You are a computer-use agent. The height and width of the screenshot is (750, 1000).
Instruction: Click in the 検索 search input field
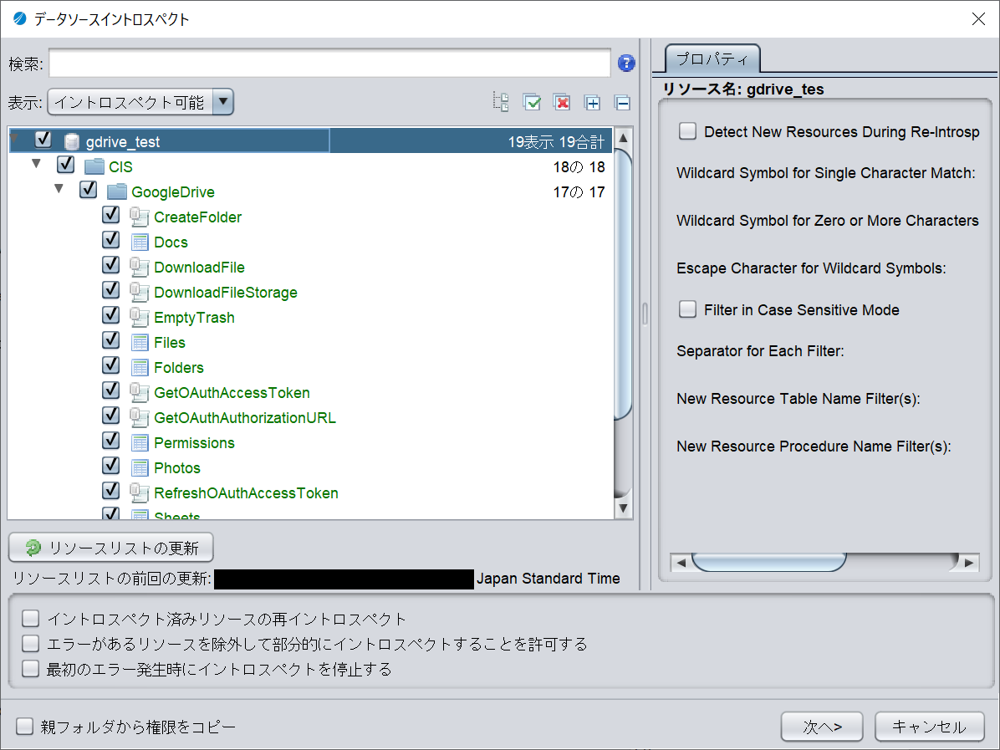point(329,64)
